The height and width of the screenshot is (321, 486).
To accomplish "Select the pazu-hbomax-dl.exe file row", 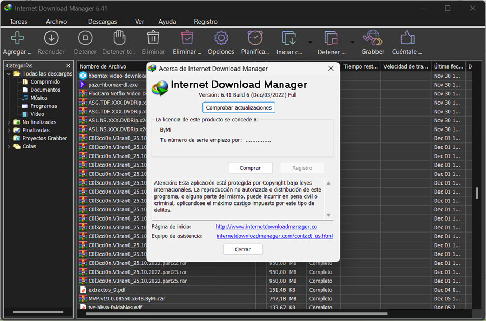I will pos(113,85).
